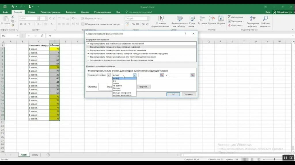
Task: Open Форматировать как таблицу gallery
Action: (x=179, y=22)
